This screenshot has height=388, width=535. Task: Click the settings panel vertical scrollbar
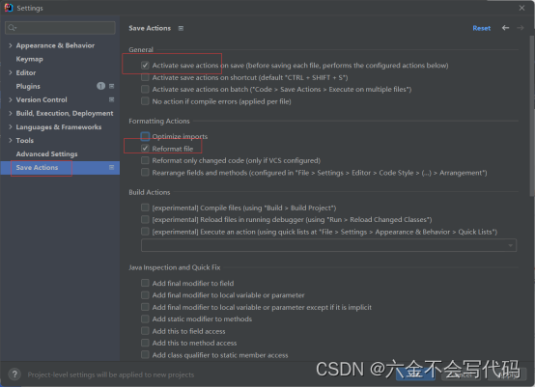pyautogui.click(x=531, y=116)
